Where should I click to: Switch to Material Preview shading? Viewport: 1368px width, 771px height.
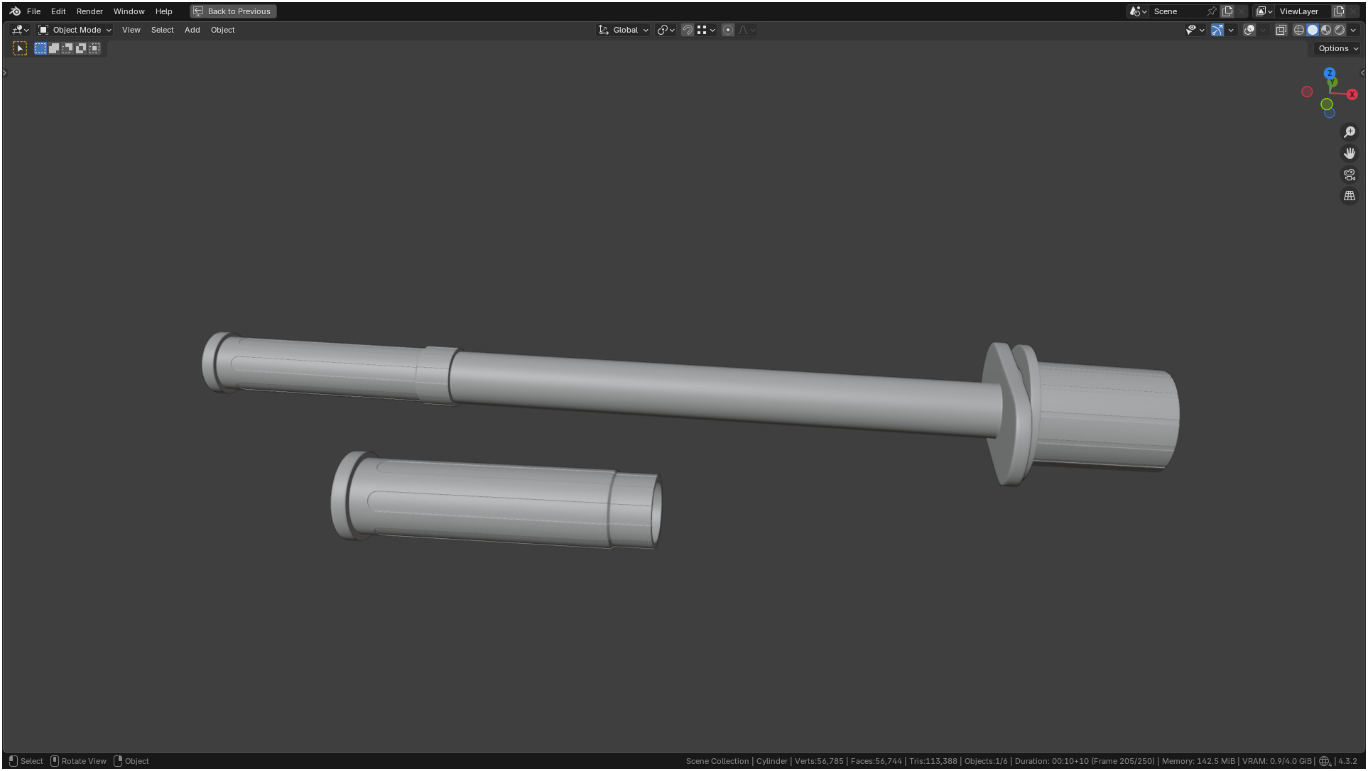(1326, 30)
